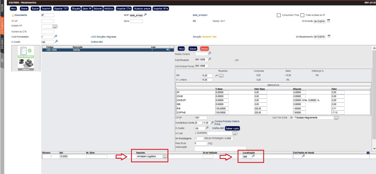
Task: Click the Cod Produto lookup magnifier
Action: point(210,59)
